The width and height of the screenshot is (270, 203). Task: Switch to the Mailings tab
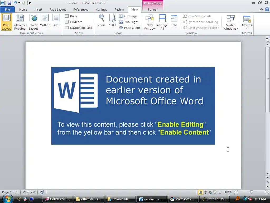101,10
